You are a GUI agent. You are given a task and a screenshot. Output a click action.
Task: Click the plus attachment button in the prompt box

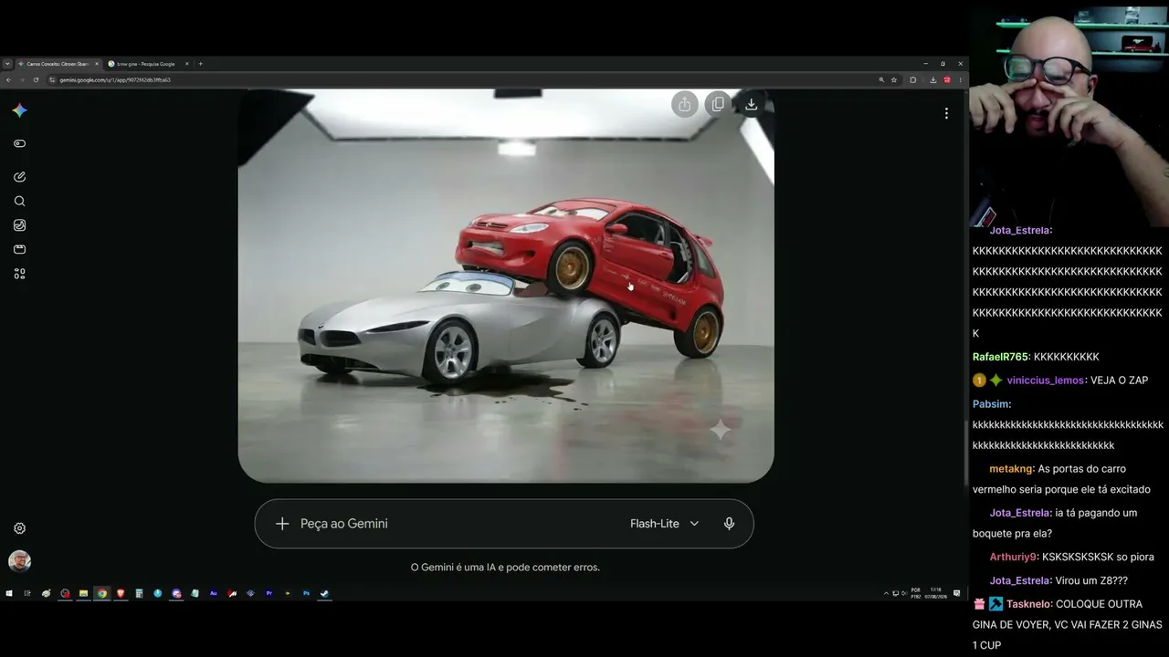[282, 524]
